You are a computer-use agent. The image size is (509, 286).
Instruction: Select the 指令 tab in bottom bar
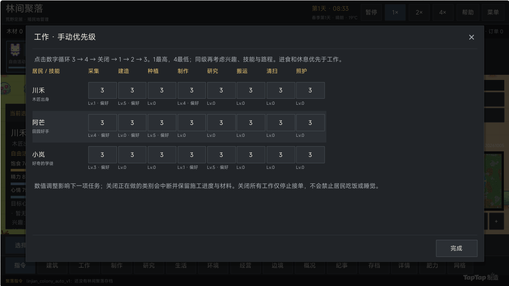[x=20, y=265]
